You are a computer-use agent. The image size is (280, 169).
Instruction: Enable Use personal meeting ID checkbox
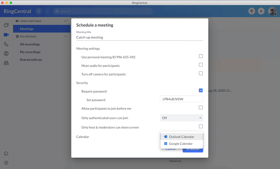(201, 56)
